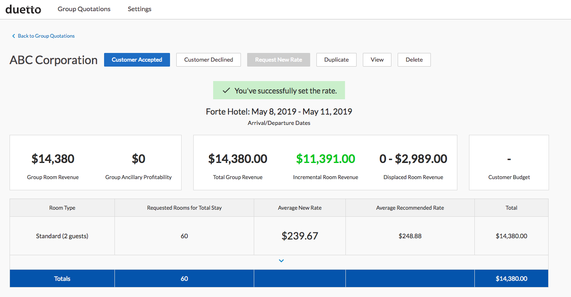Click the Request New Rate button
The width and height of the screenshot is (571, 297).
(278, 60)
